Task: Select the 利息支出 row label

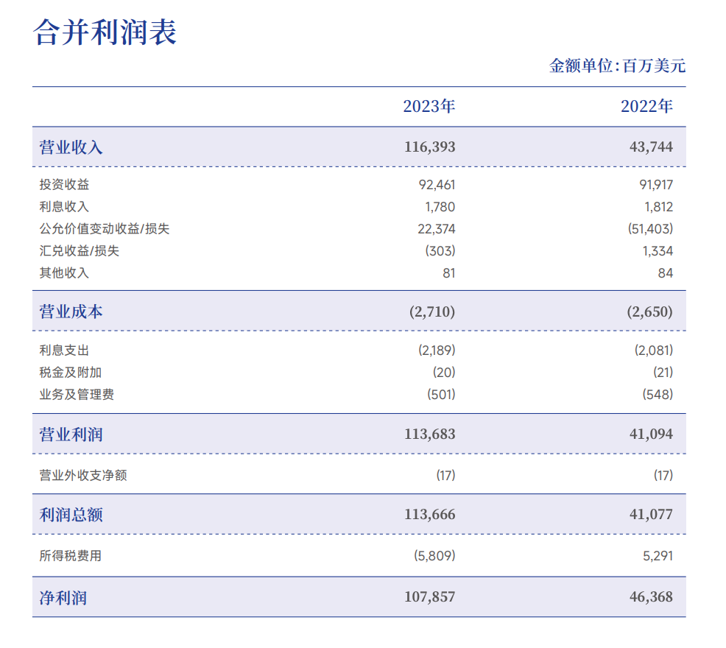Action: coord(64,351)
